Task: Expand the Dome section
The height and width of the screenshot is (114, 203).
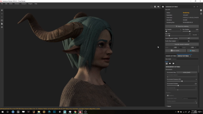Action: 168,106
